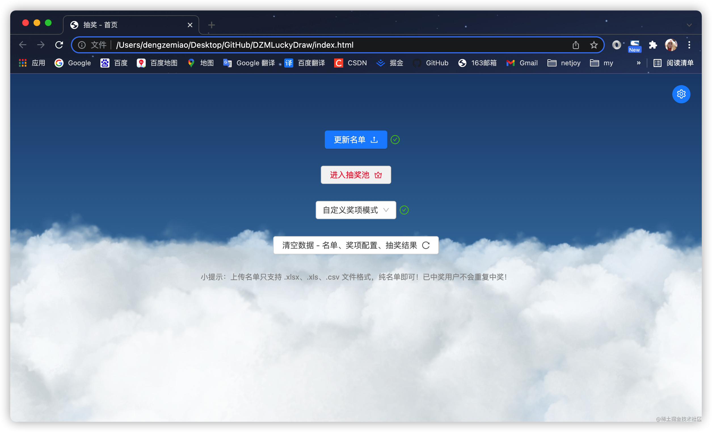Go back in browser history

(x=22, y=45)
